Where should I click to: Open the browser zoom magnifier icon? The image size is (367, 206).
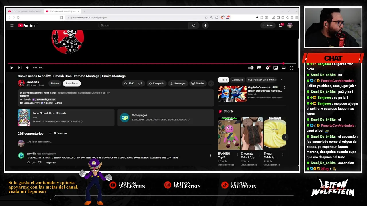point(211,17)
